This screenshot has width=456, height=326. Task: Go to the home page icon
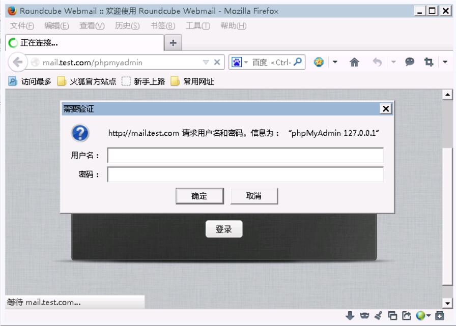pos(354,62)
